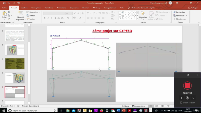
Task: Open Firefox from taskbar
Action: [x=101, y=110]
